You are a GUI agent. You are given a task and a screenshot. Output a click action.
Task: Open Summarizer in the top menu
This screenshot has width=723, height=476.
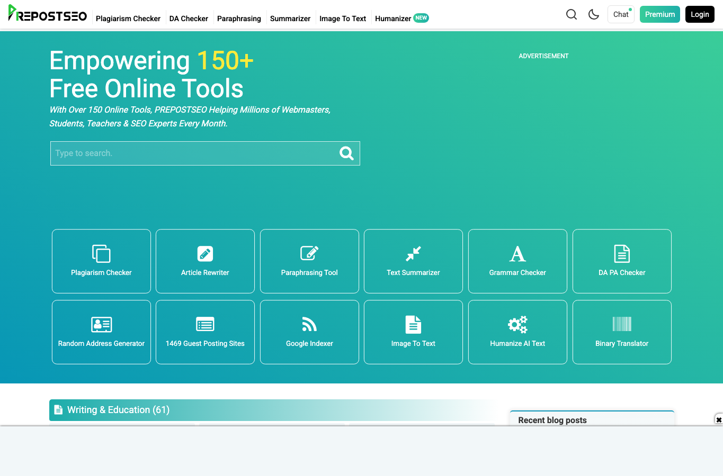coord(290,19)
